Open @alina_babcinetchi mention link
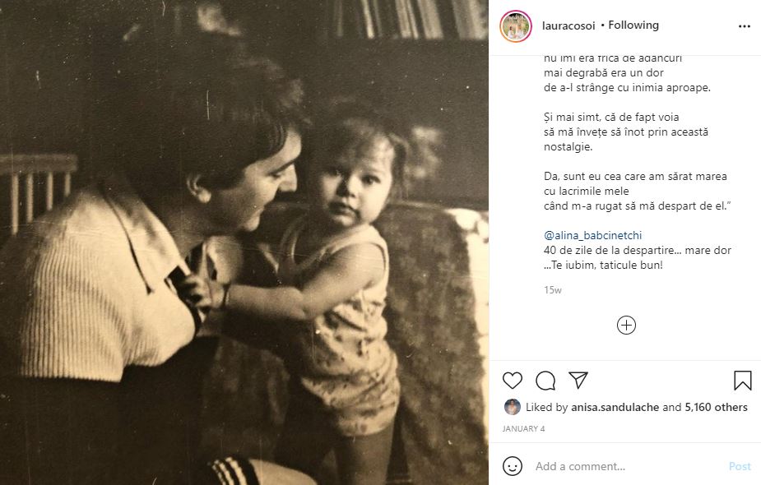Screen dimensions: 761x485 click(592, 235)
